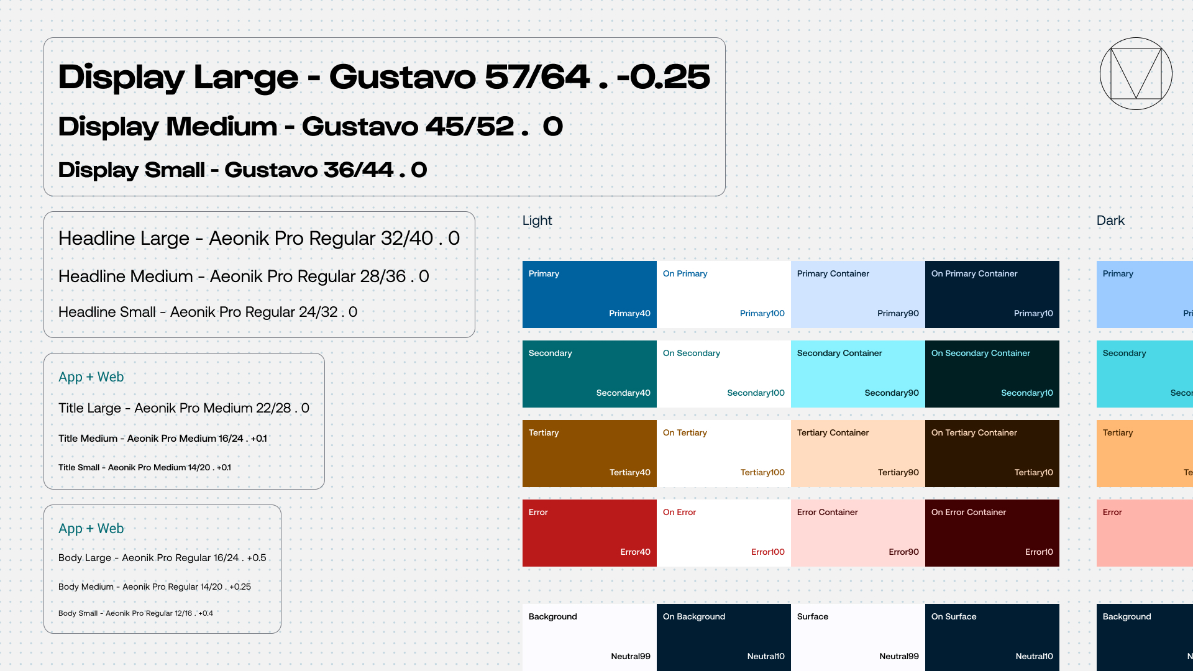Screen dimensions: 1193x671
Task: Click App + Web label above Body Large
Action: 91,529
